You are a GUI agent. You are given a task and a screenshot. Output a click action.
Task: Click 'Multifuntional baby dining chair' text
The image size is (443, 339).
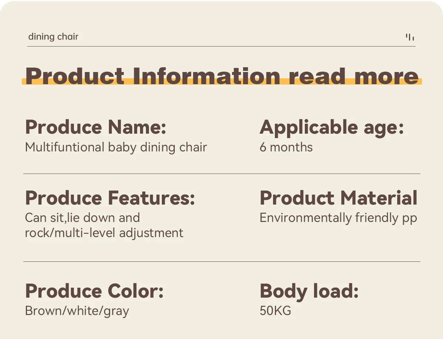point(116,147)
